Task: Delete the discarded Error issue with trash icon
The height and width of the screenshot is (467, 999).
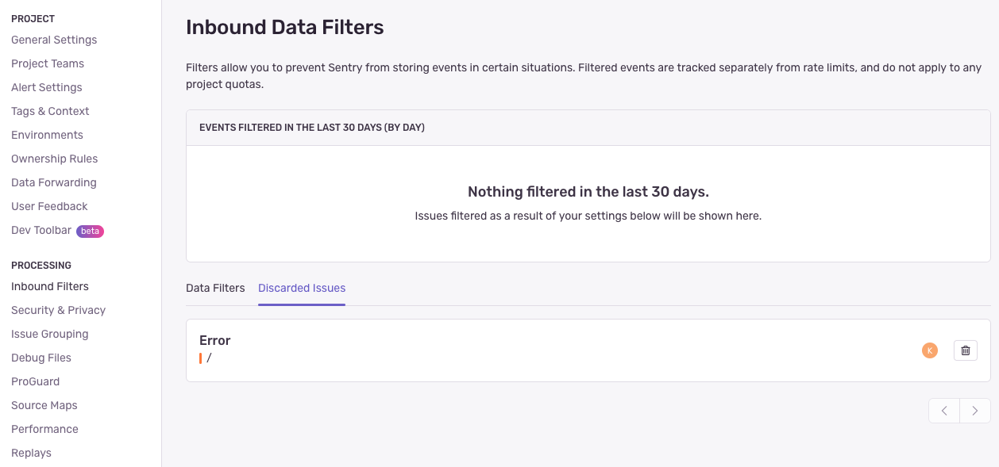Action: click(x=965, y=350)
